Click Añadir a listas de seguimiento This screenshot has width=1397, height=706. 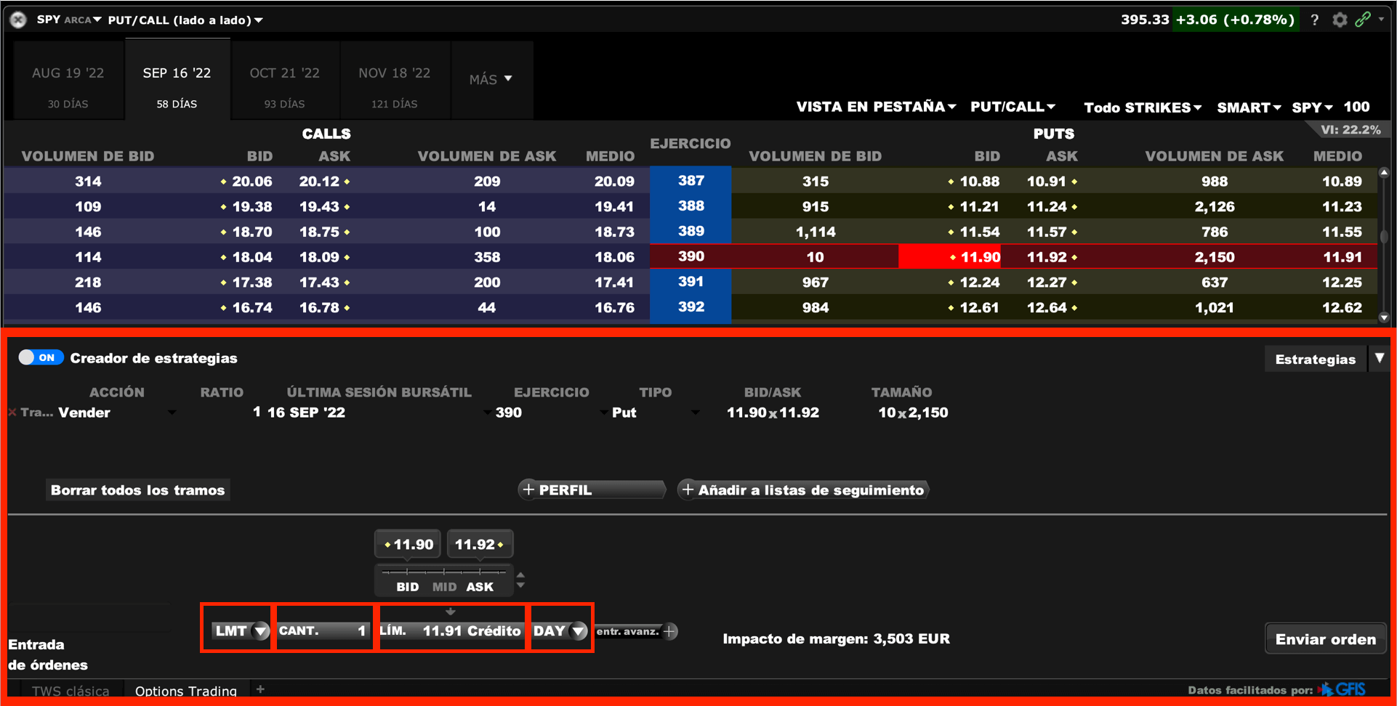point(803,490)
